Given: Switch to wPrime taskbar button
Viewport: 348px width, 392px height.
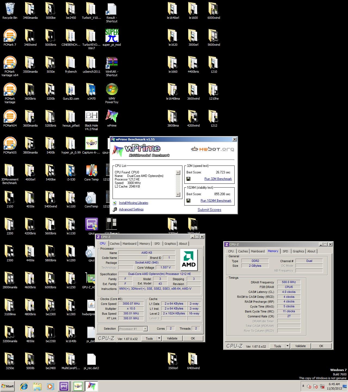Looking at the screenshot, I should [x=91, y=386].
